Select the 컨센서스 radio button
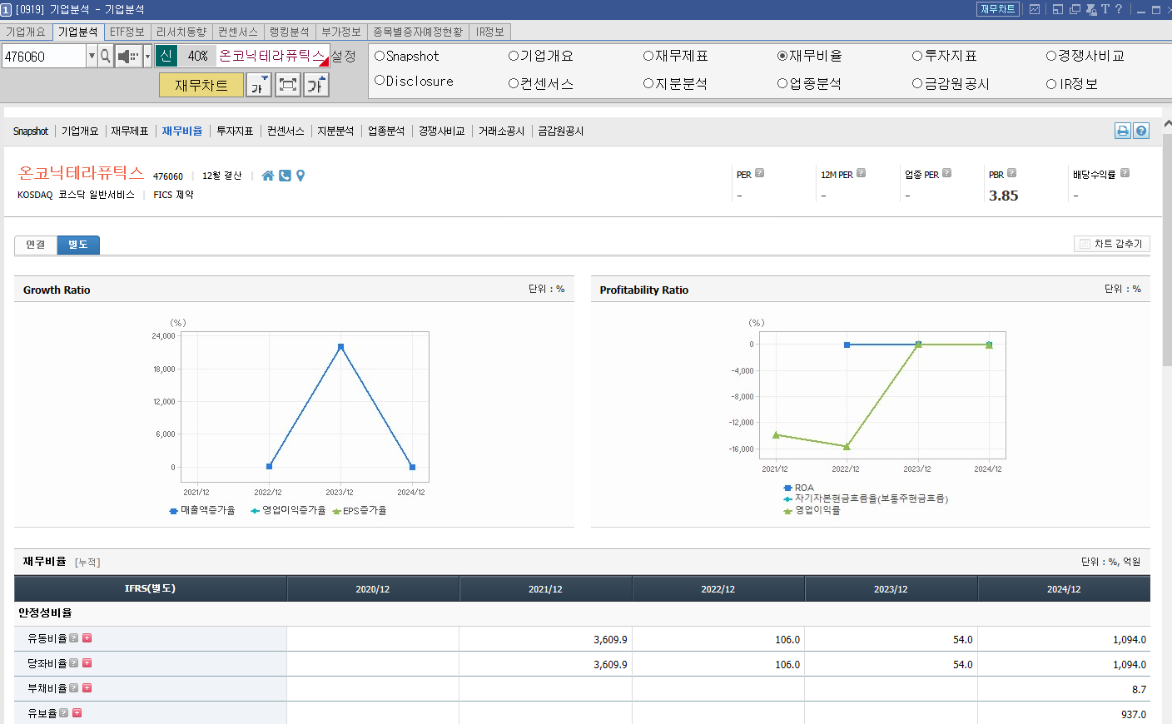This screenshot has height=724, width=1172. tap(514, 83)
